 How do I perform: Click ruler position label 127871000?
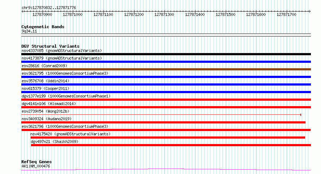click(x=72, y=14)
